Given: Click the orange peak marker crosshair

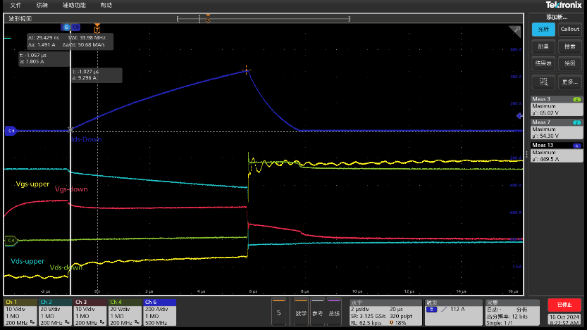Looking at the screenshot, I should pos(247,70).
